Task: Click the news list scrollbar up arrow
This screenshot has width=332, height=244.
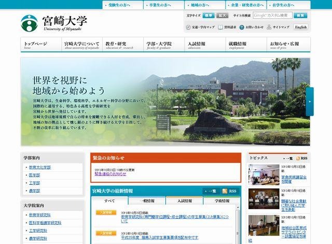Action: tap(238, 208)
